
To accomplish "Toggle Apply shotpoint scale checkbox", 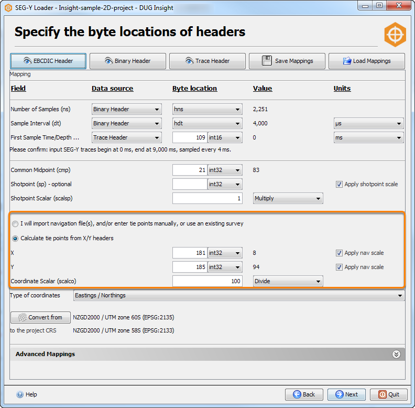I will click(339, 185).
